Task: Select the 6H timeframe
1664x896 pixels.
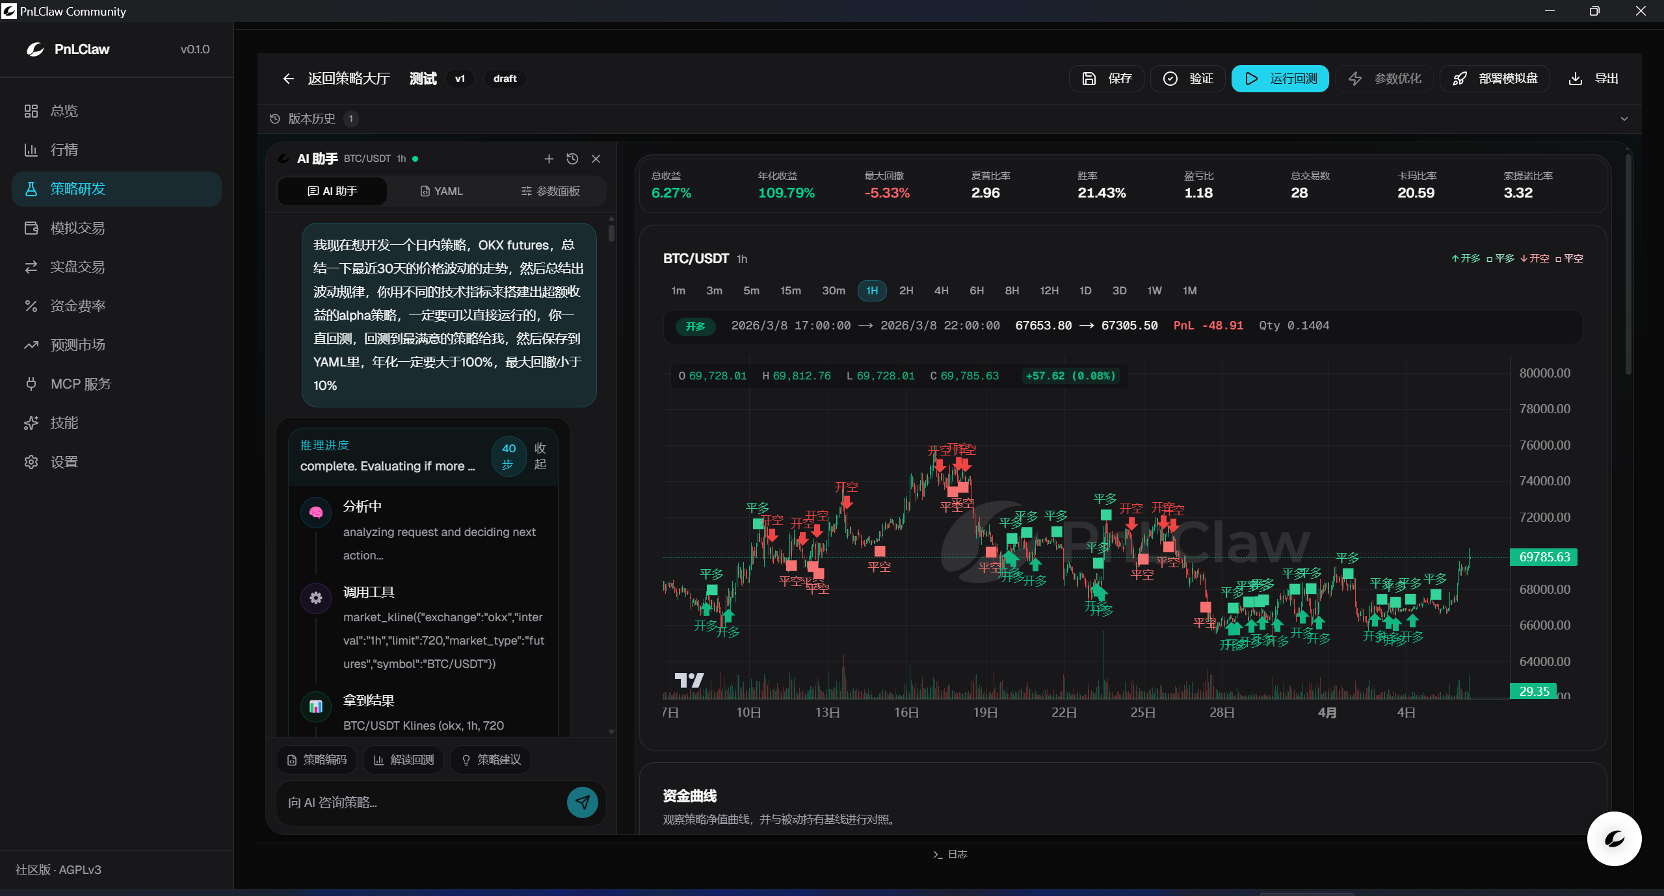Action: pyautogui.click(x=977, y=291)
